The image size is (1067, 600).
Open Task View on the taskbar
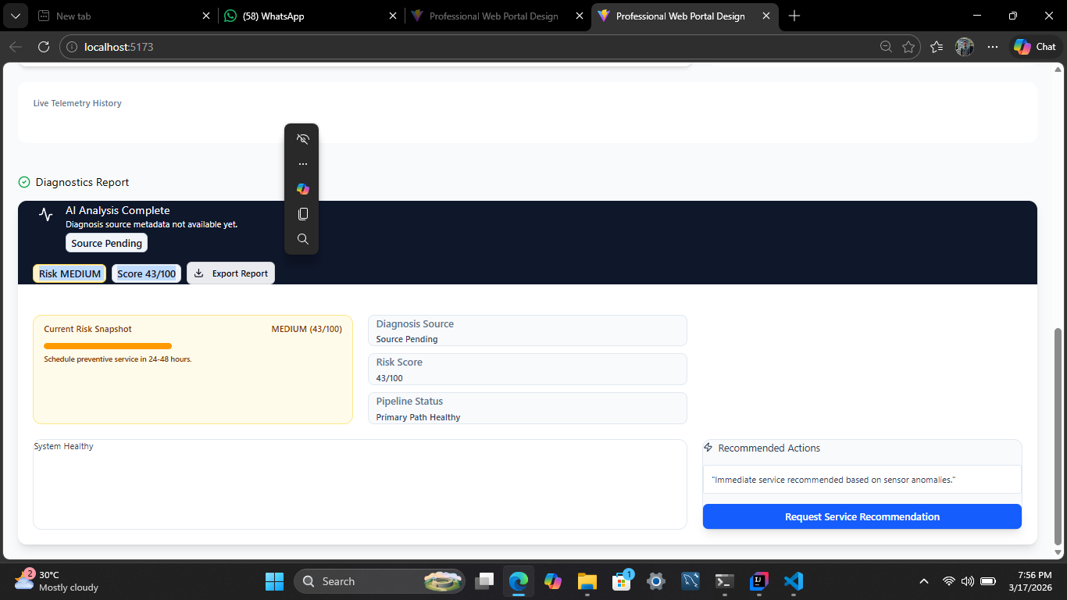(x=484, y=581)
